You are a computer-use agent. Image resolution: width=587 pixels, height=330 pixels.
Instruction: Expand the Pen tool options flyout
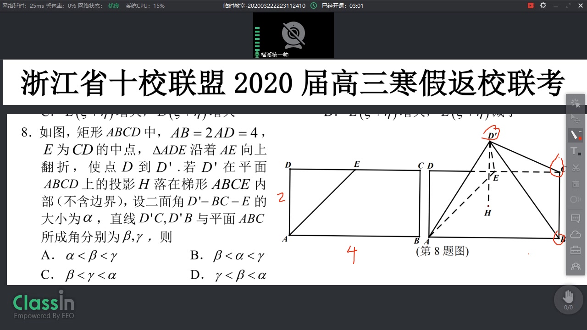pos(581,132)
